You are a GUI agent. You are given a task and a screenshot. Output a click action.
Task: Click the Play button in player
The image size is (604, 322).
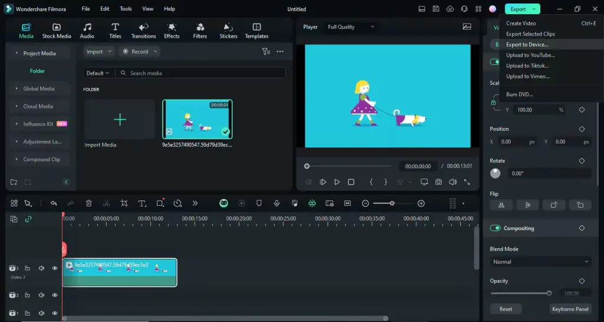click(337, 182)
